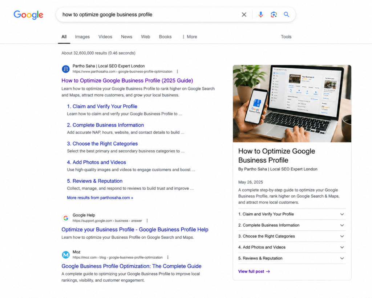Screen dimensions: 372x298
Task: Open Google Lens image search
Action: coord(274,15)
